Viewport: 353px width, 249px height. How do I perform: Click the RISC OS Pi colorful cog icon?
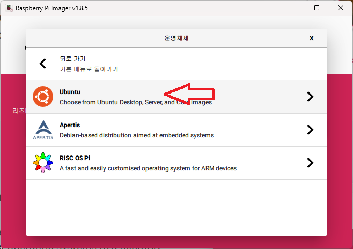pos(43,163)
